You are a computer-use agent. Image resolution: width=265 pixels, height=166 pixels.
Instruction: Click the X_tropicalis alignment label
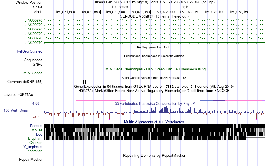click(33, 147)
